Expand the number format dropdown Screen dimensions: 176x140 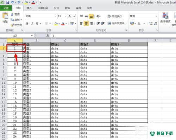pos(156,16)
